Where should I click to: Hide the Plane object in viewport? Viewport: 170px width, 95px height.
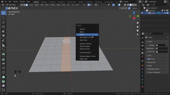pos(165,13)
